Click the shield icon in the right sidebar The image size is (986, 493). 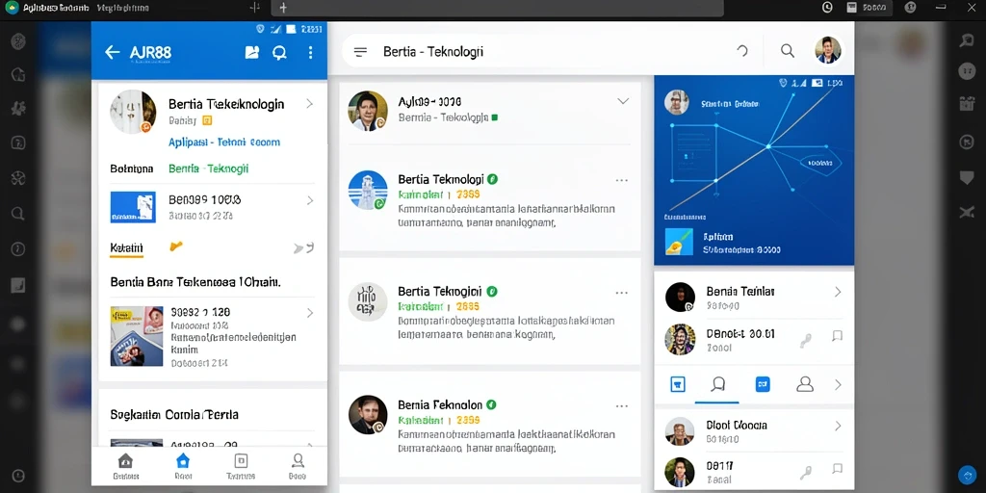click(967, 178)
